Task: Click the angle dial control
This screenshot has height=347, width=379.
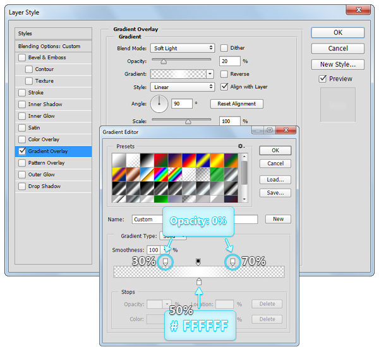Action: [x=159, y=103]
